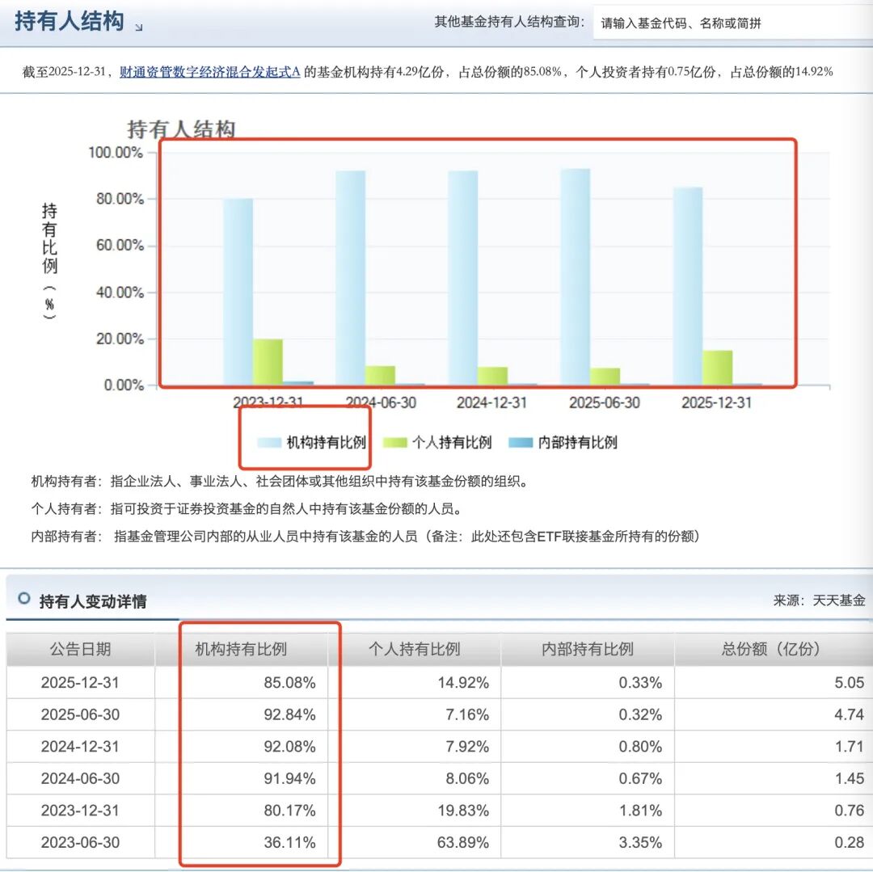Click the 内部持有比例 column header
This screenshot has height=872, width=873.
point(588,649)
